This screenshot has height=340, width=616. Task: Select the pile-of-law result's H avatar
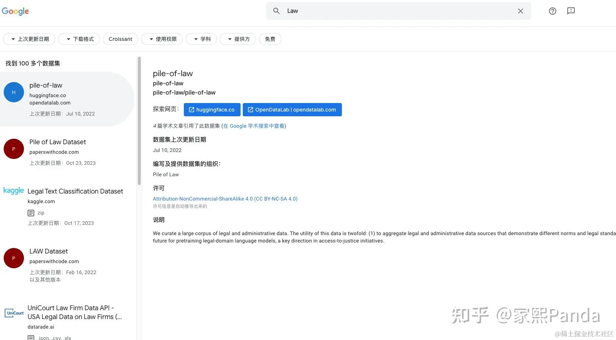click(14, 92)
